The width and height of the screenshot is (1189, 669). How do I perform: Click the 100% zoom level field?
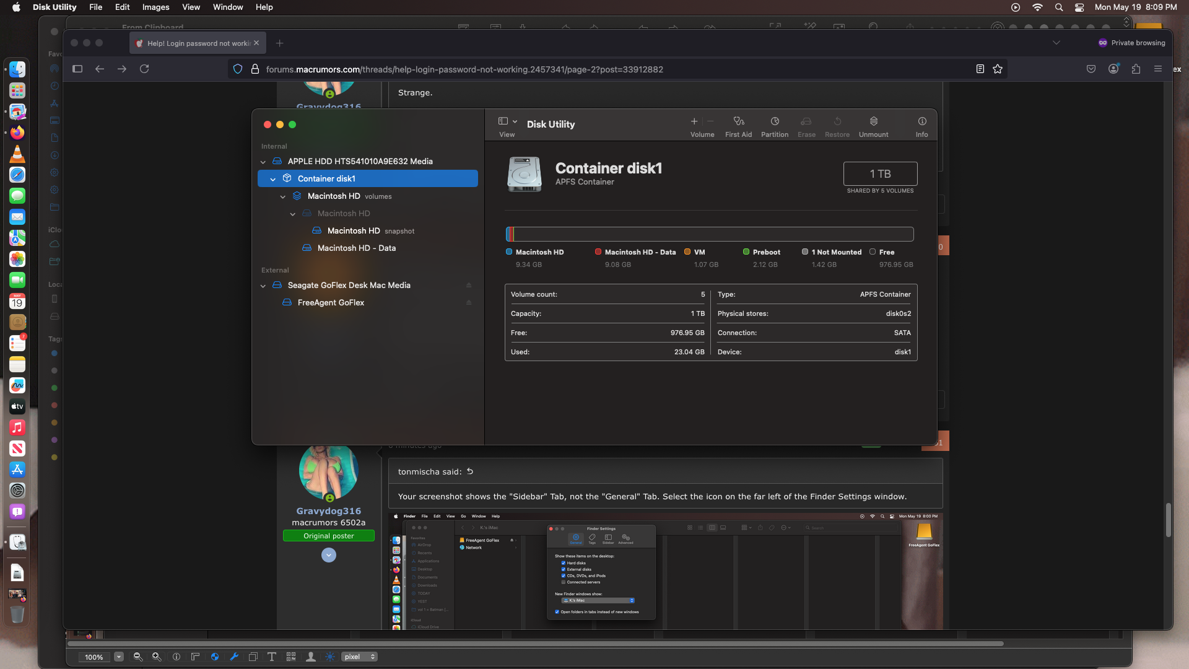click(x=94, y=657)
